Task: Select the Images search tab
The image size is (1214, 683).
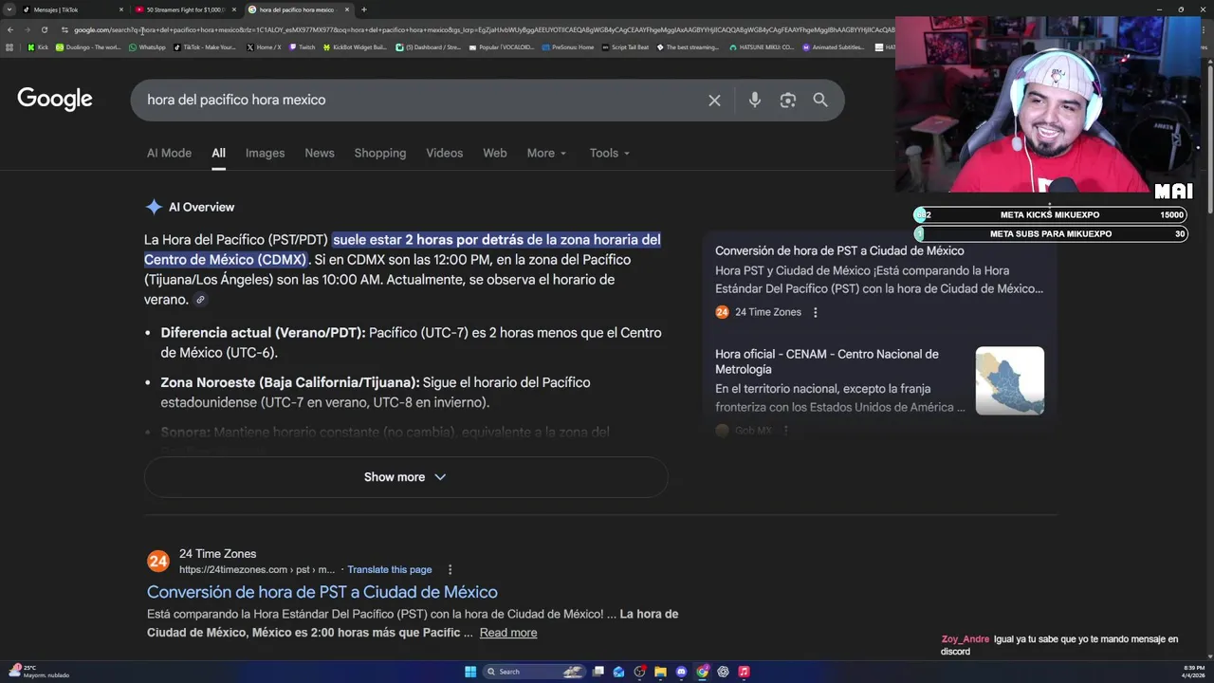Action: [x=265, y=153]
